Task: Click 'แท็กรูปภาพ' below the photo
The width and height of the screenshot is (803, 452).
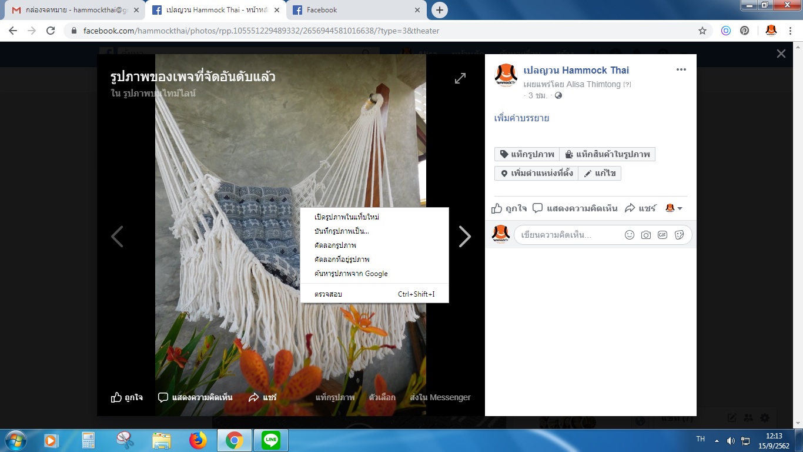Action: tap(335, 397)
